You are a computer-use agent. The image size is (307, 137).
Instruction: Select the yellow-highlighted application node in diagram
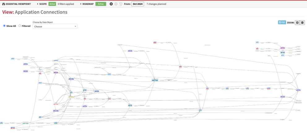[71, 97]
